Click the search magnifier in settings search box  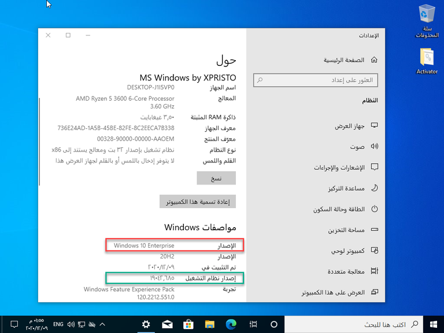tap(260, 80)
